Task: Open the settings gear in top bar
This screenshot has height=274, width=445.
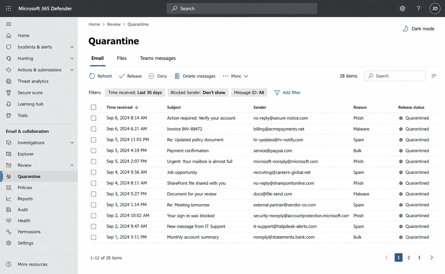Action: (402, 9)
